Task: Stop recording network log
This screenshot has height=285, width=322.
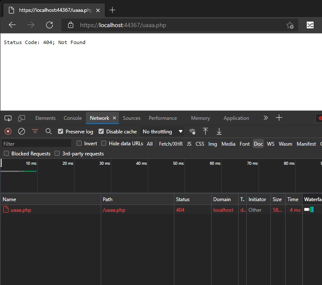Action: tap(8, 131)
